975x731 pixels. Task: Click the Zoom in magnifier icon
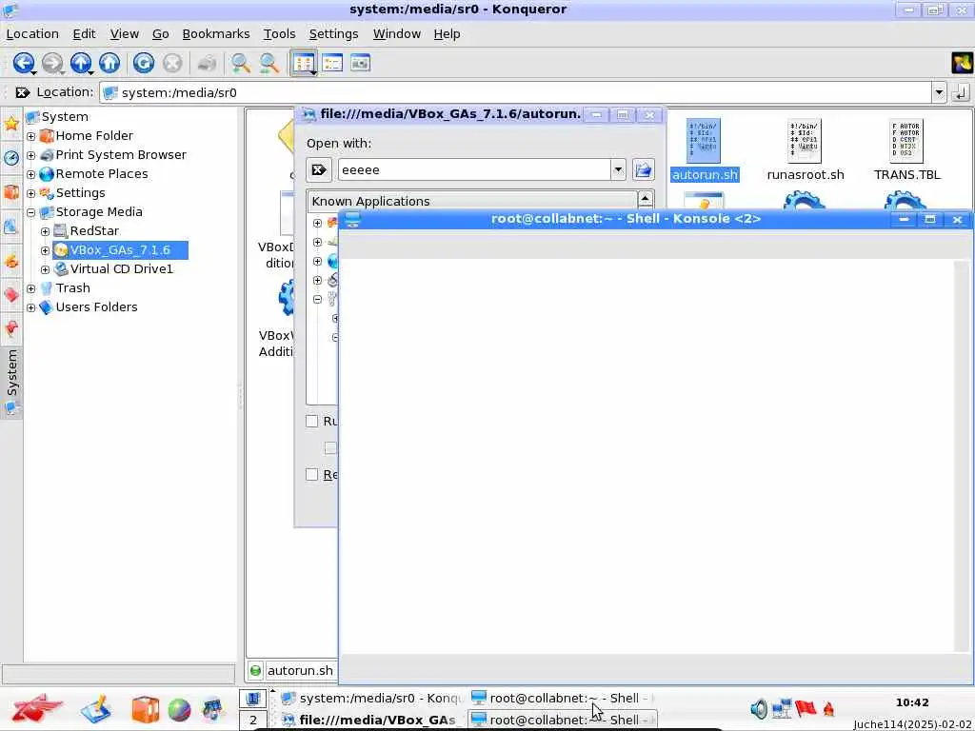(241, 63)
